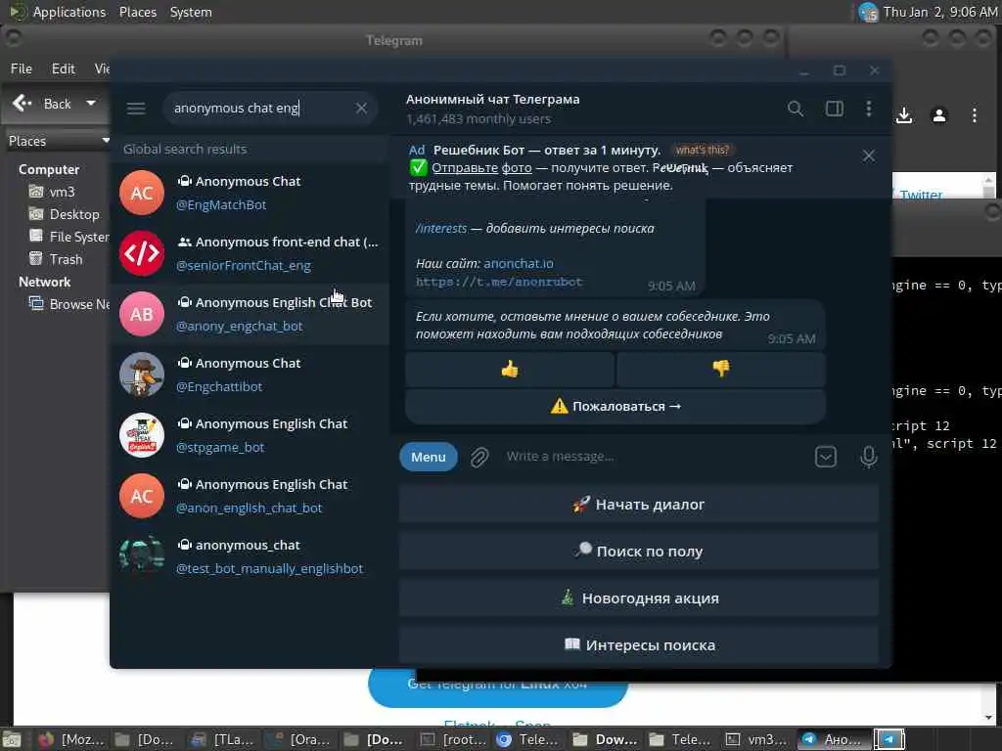Open Anonymous Chat @EngMatchBot result
1002x751 pixels.
tap(250, 193)
